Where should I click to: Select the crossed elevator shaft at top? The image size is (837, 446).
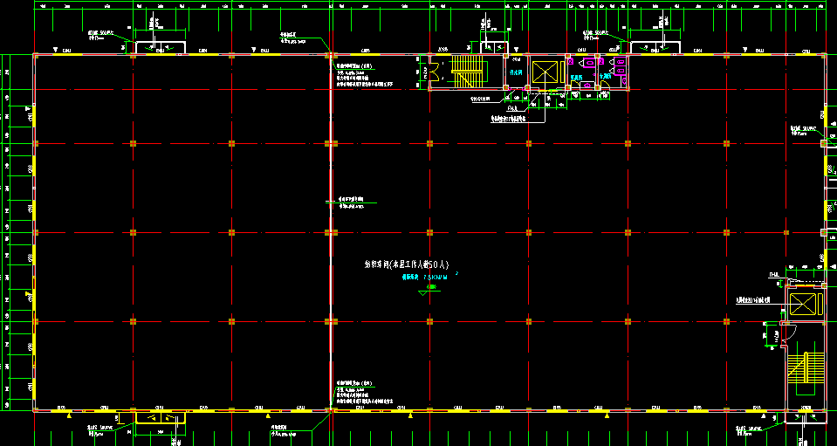[x=545, y=72]
